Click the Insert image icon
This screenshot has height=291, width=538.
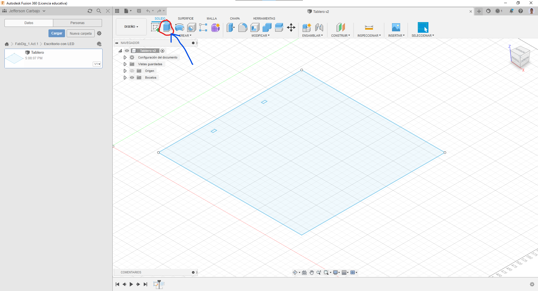tap(396, 27)
